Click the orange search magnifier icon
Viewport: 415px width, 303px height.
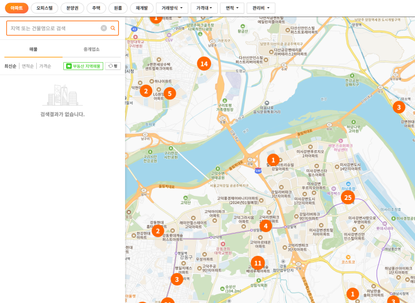pyautogui.click(x=113, y=28)
